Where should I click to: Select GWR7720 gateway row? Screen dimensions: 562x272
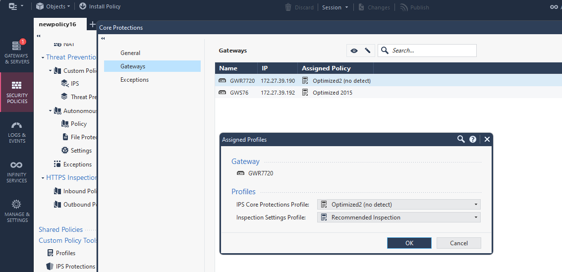pos(389,81)
